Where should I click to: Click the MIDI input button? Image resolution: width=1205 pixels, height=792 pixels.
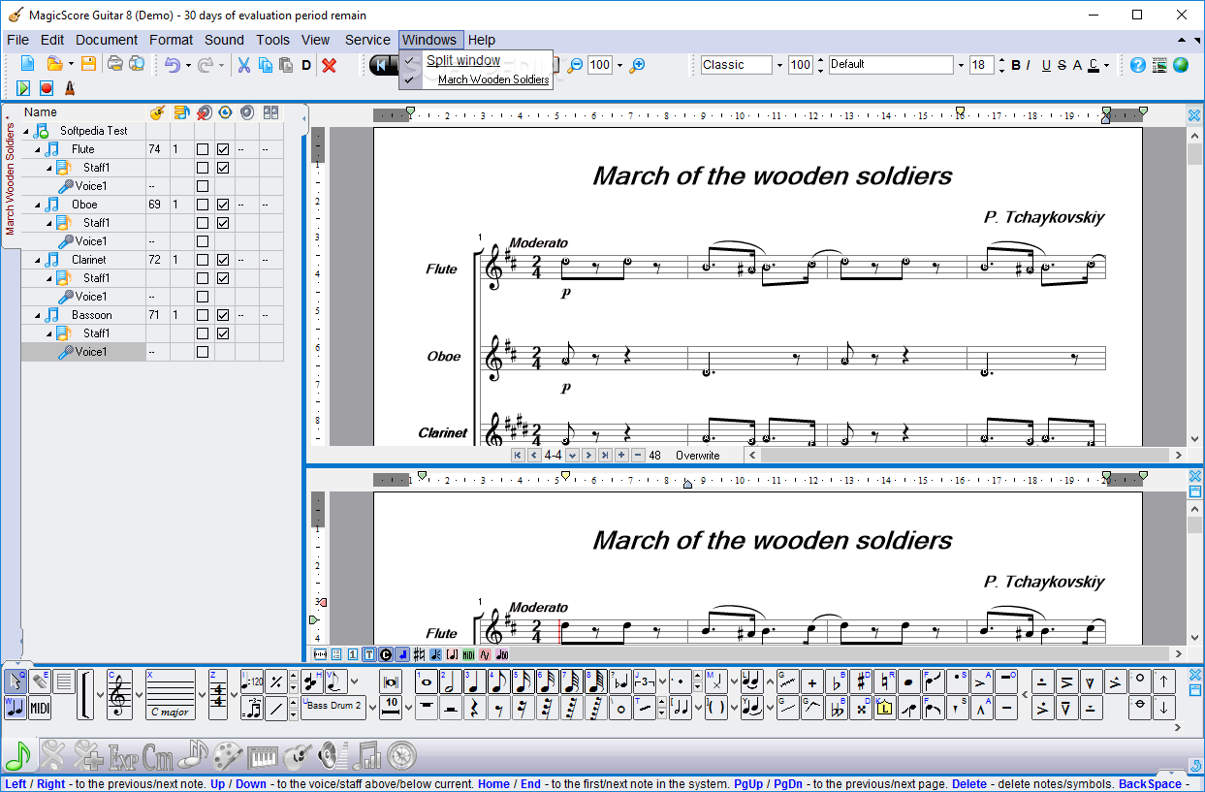click(40, 708)
